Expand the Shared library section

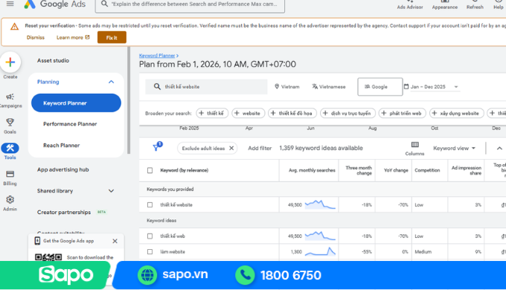[x=111, y=190]
